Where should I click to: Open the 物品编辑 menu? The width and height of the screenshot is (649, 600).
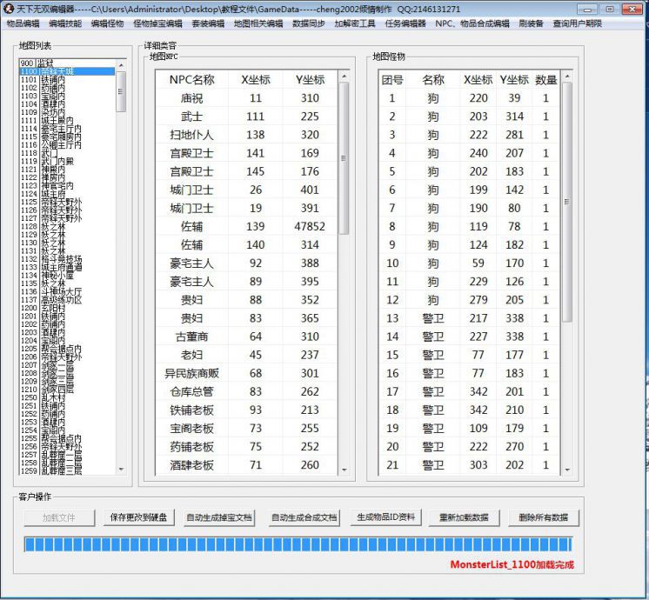(x=23, y=24)
